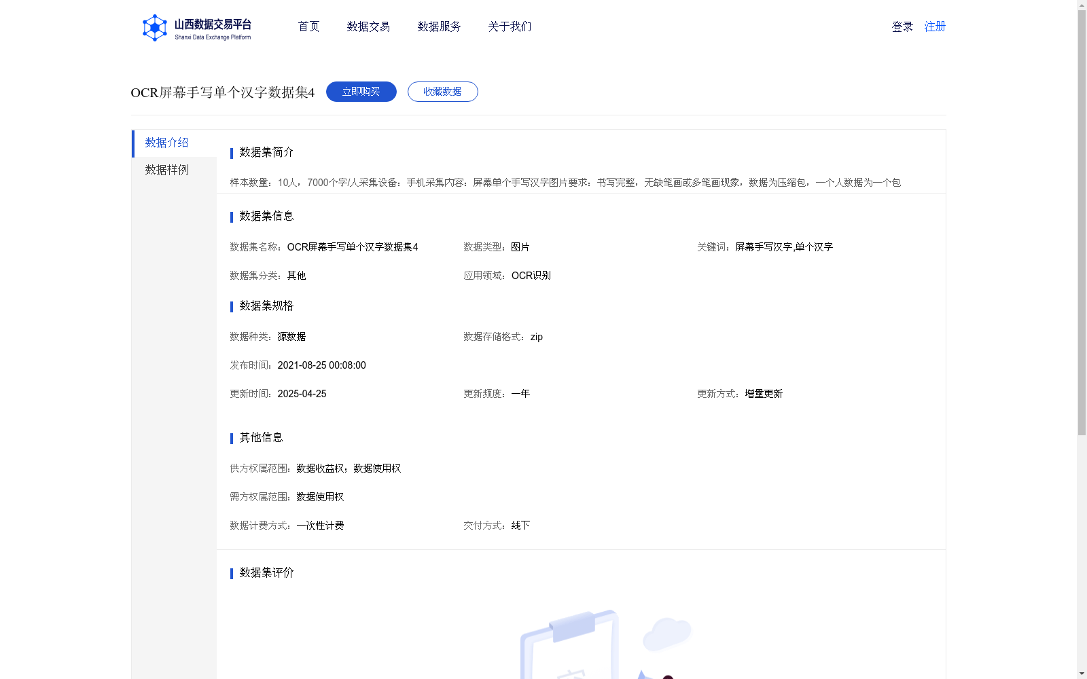Click the vertical scrollbar thumb
Image resolution: width=1087 pixels, height=679 pixels.
pos(1082,223)
